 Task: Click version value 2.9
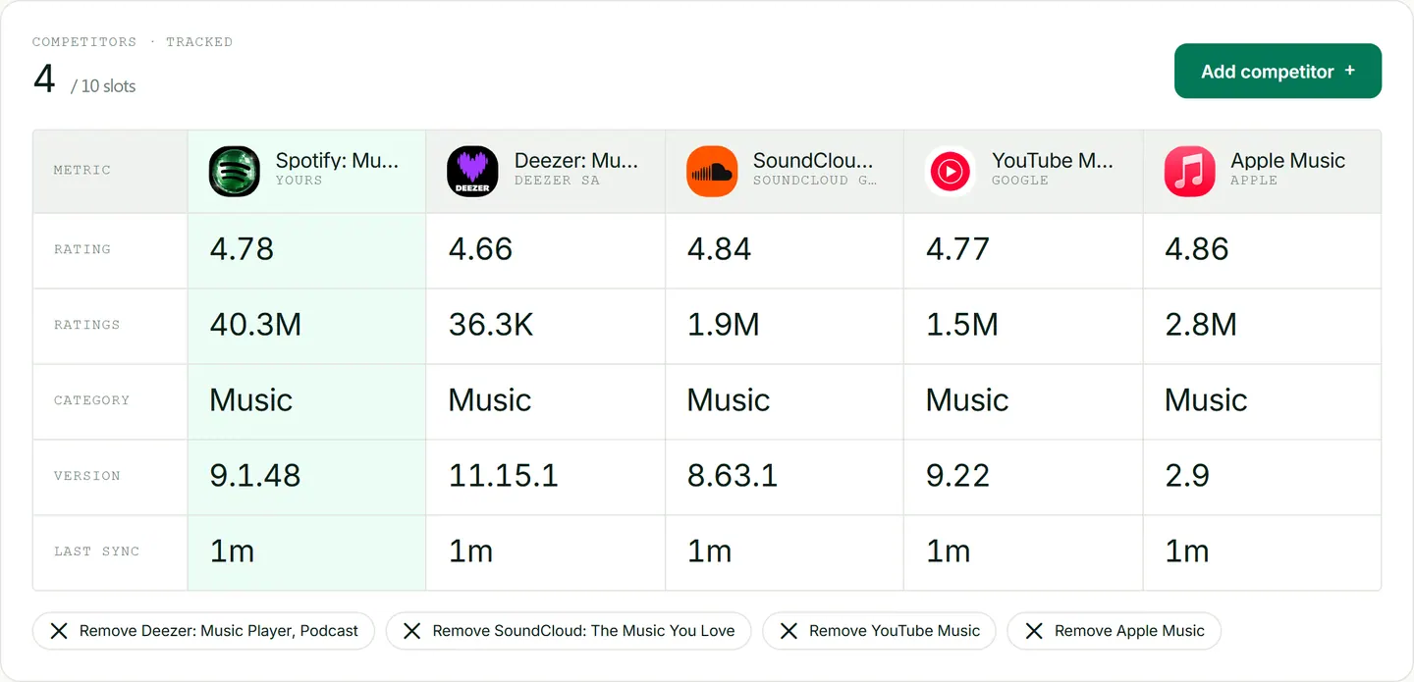(1187, 476)
